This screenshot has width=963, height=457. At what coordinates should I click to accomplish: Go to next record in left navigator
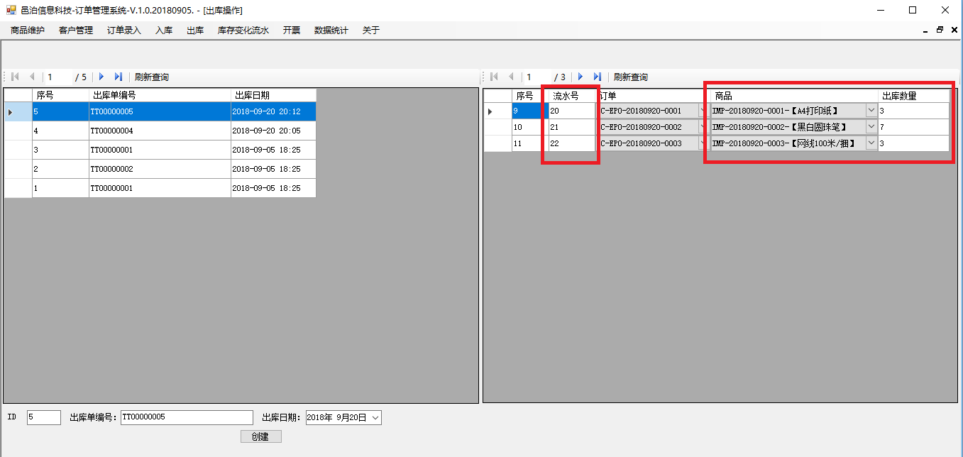tap(101, 77)
